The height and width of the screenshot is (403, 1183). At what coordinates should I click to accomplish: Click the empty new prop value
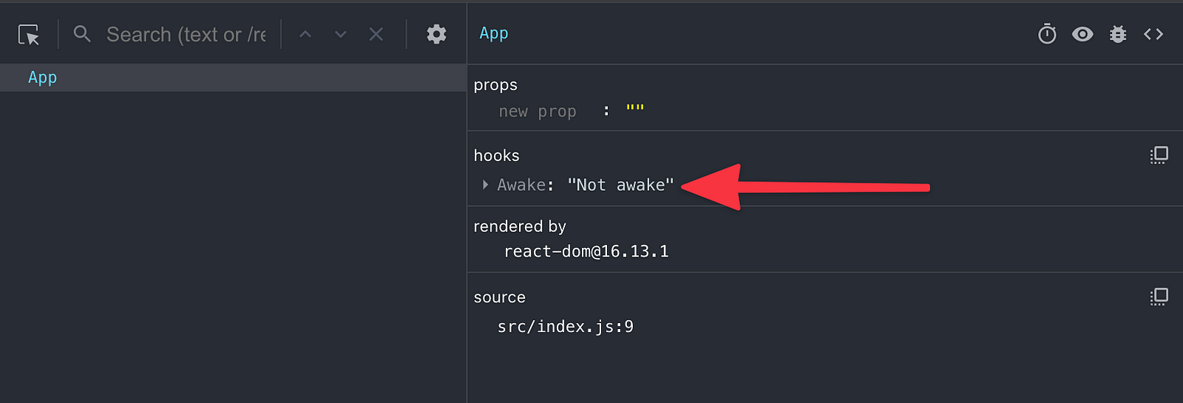click(635, 109)
